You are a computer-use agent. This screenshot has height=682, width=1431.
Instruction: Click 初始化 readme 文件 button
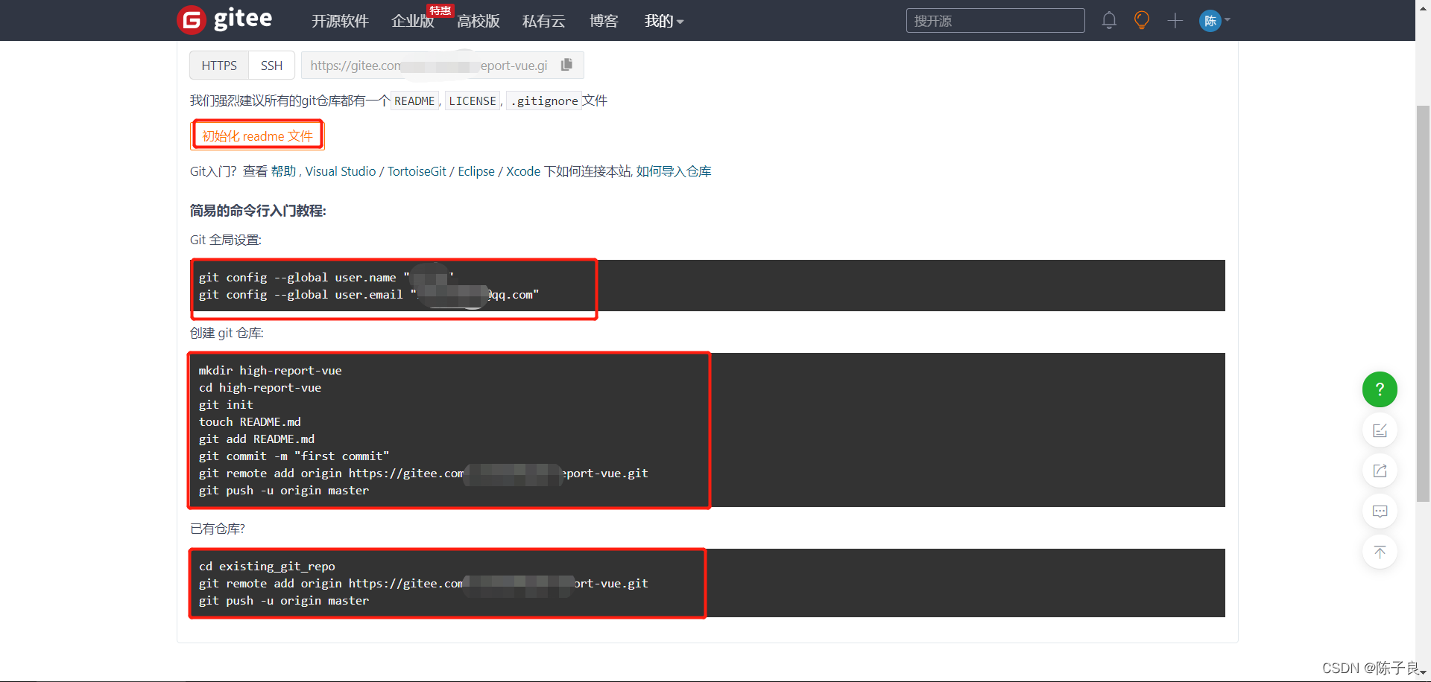click(x=257, y=136)
